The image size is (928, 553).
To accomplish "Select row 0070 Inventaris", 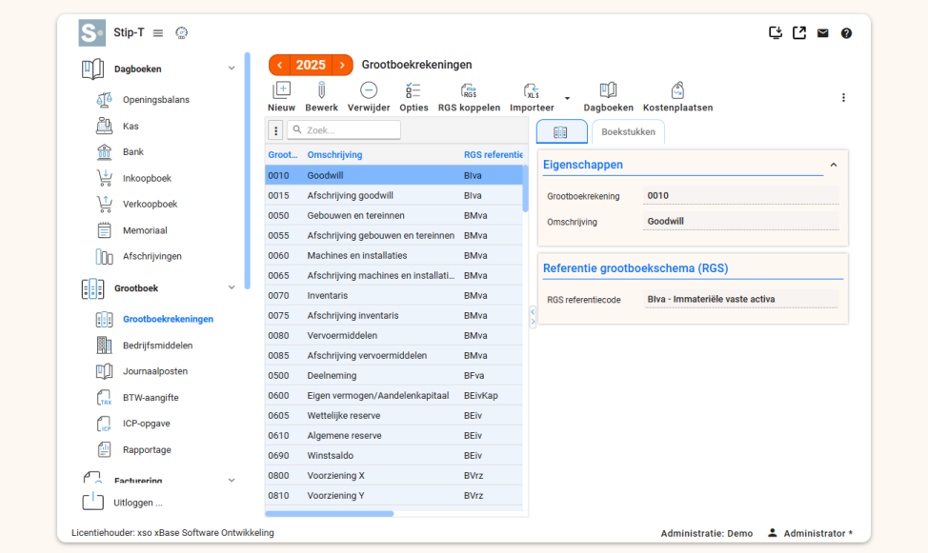I will (393, 296).
